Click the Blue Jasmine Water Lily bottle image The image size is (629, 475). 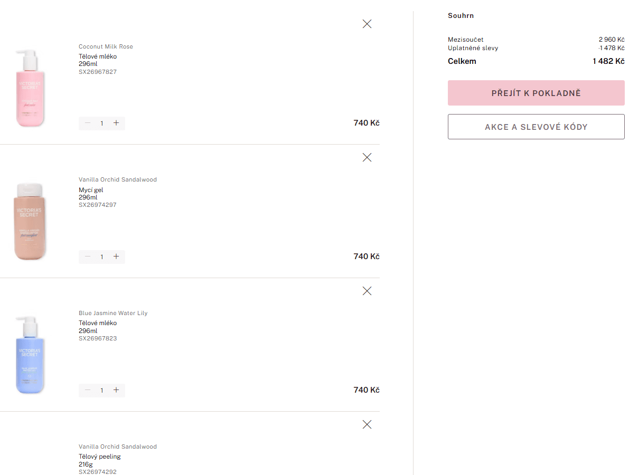pos(30,355)
